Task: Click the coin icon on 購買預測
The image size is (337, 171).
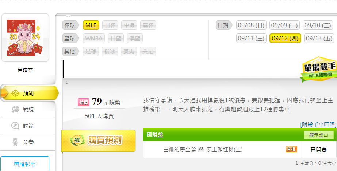Action: click(77, 140)
